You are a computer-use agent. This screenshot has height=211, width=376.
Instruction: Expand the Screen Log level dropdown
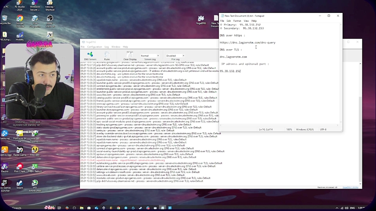[x=150, y=55]
